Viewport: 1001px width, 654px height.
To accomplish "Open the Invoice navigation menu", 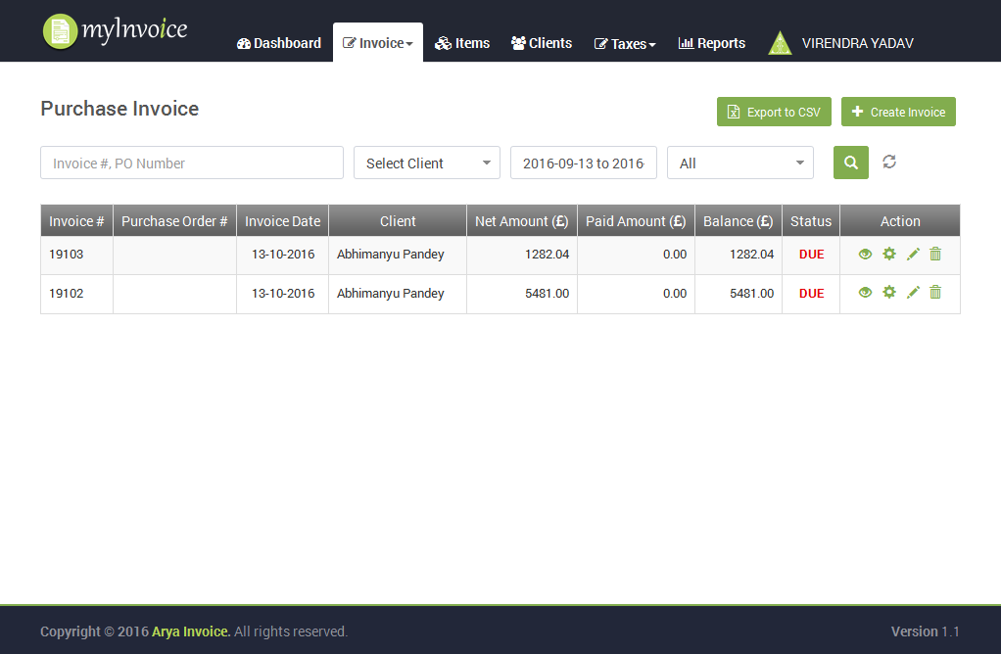I will point(378,44).
